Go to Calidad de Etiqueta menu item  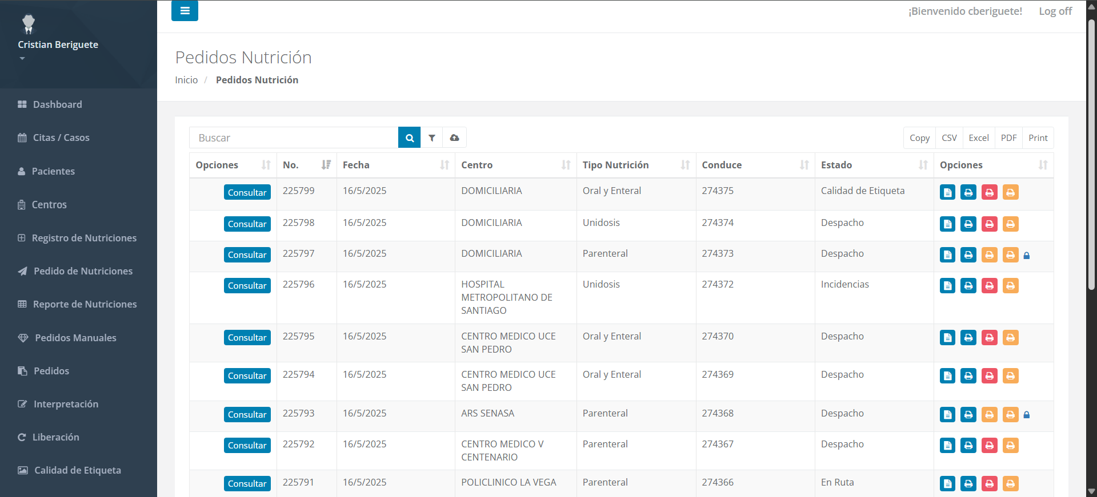[78, 470]
